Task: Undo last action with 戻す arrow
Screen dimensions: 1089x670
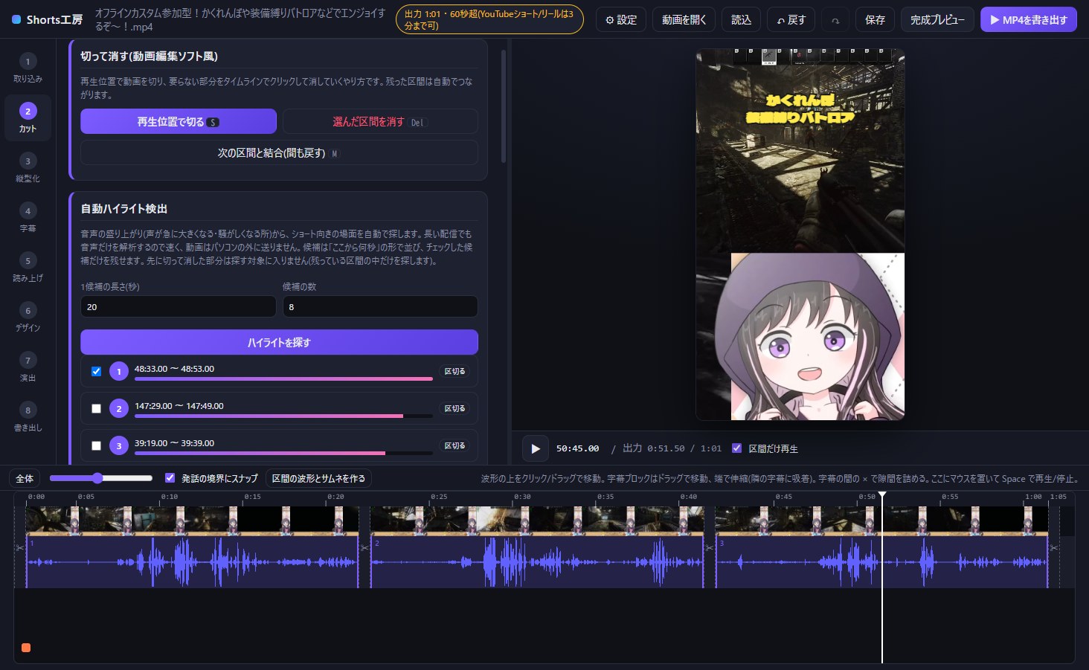Action: 791,20
